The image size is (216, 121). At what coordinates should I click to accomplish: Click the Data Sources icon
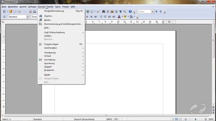point(116,11)
